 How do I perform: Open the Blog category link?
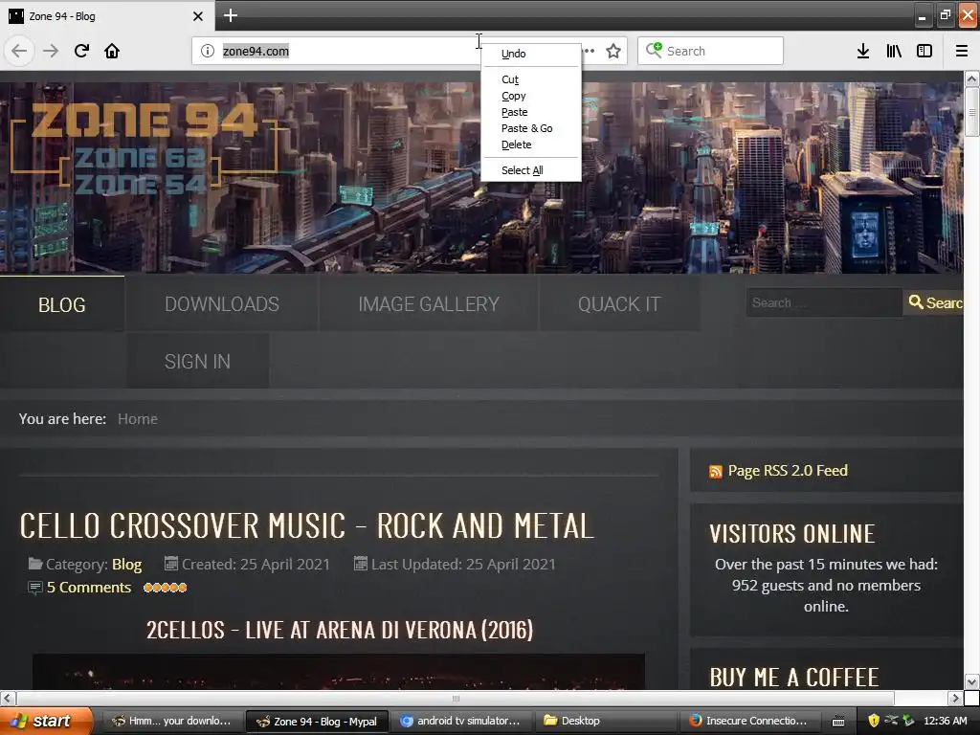(x=126, y=565)
